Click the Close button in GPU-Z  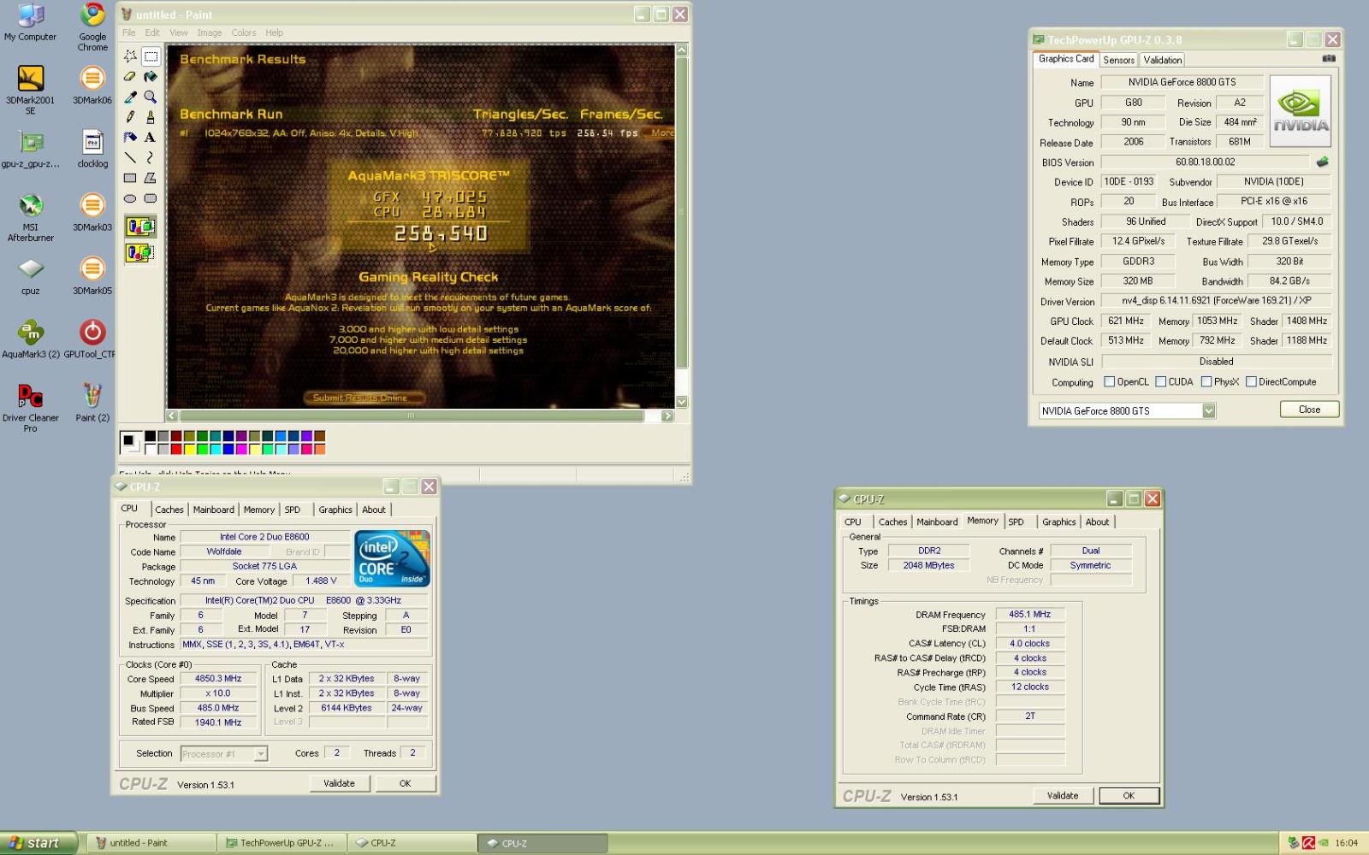tap(1309, 410)
